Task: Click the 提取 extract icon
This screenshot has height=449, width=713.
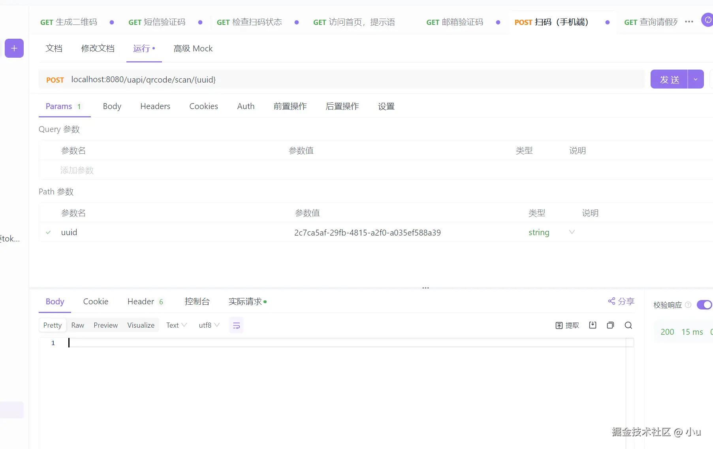Action: tap(559, 325)
